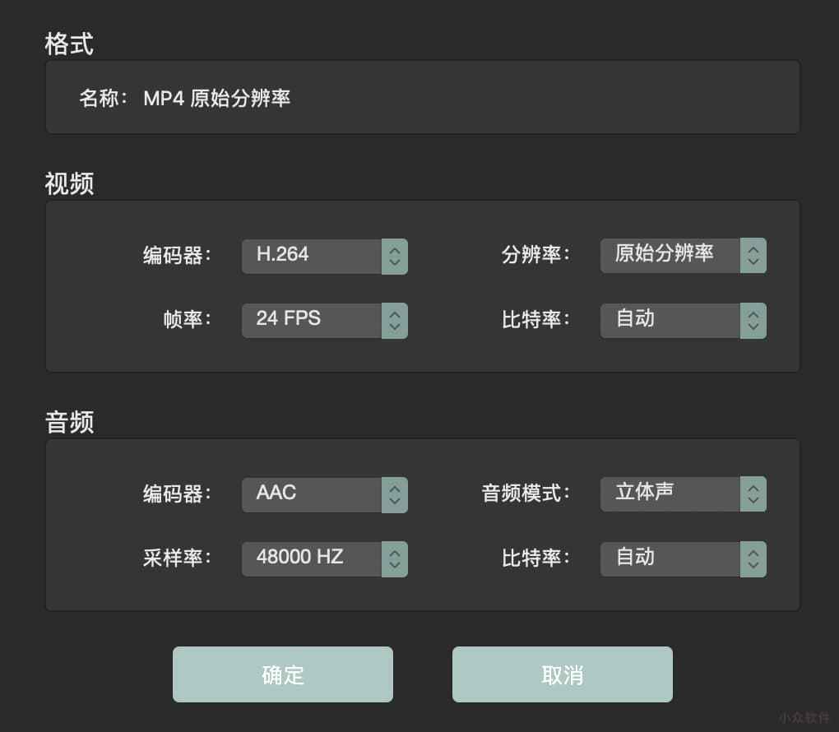
Task: Open the 24 FPS 帧率 dropdown
Action: tap(313, 320)
